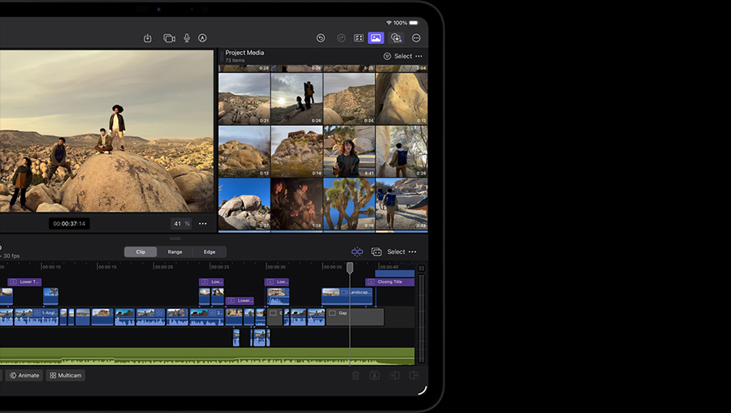731x413 pixels.
Task: Switch to the Edge selection tab
Action: click(x=210, y=252)
